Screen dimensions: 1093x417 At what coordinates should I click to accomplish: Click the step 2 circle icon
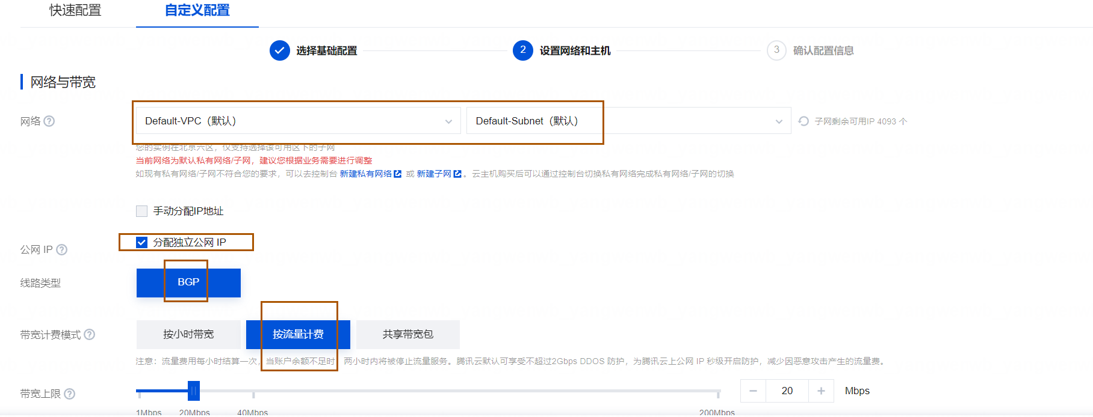click(x=523, y=50)
